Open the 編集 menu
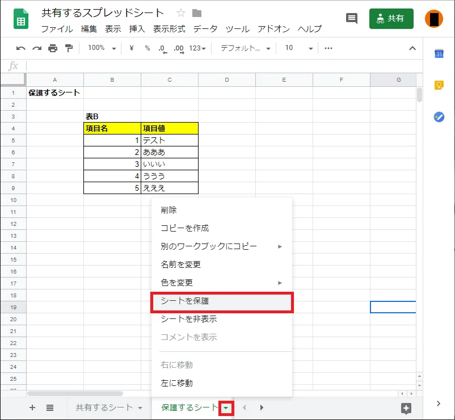 [89, 29]
